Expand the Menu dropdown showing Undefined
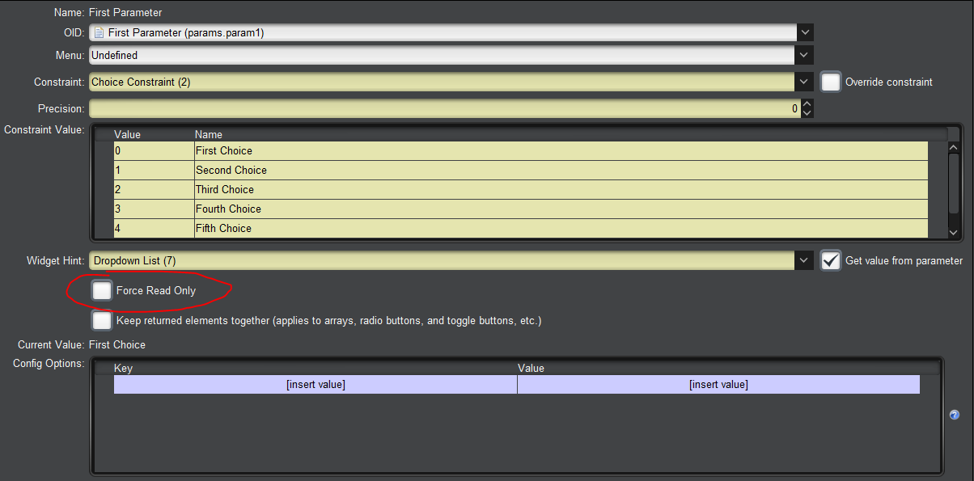Viewport: 974px width, 481px height. 804,55
